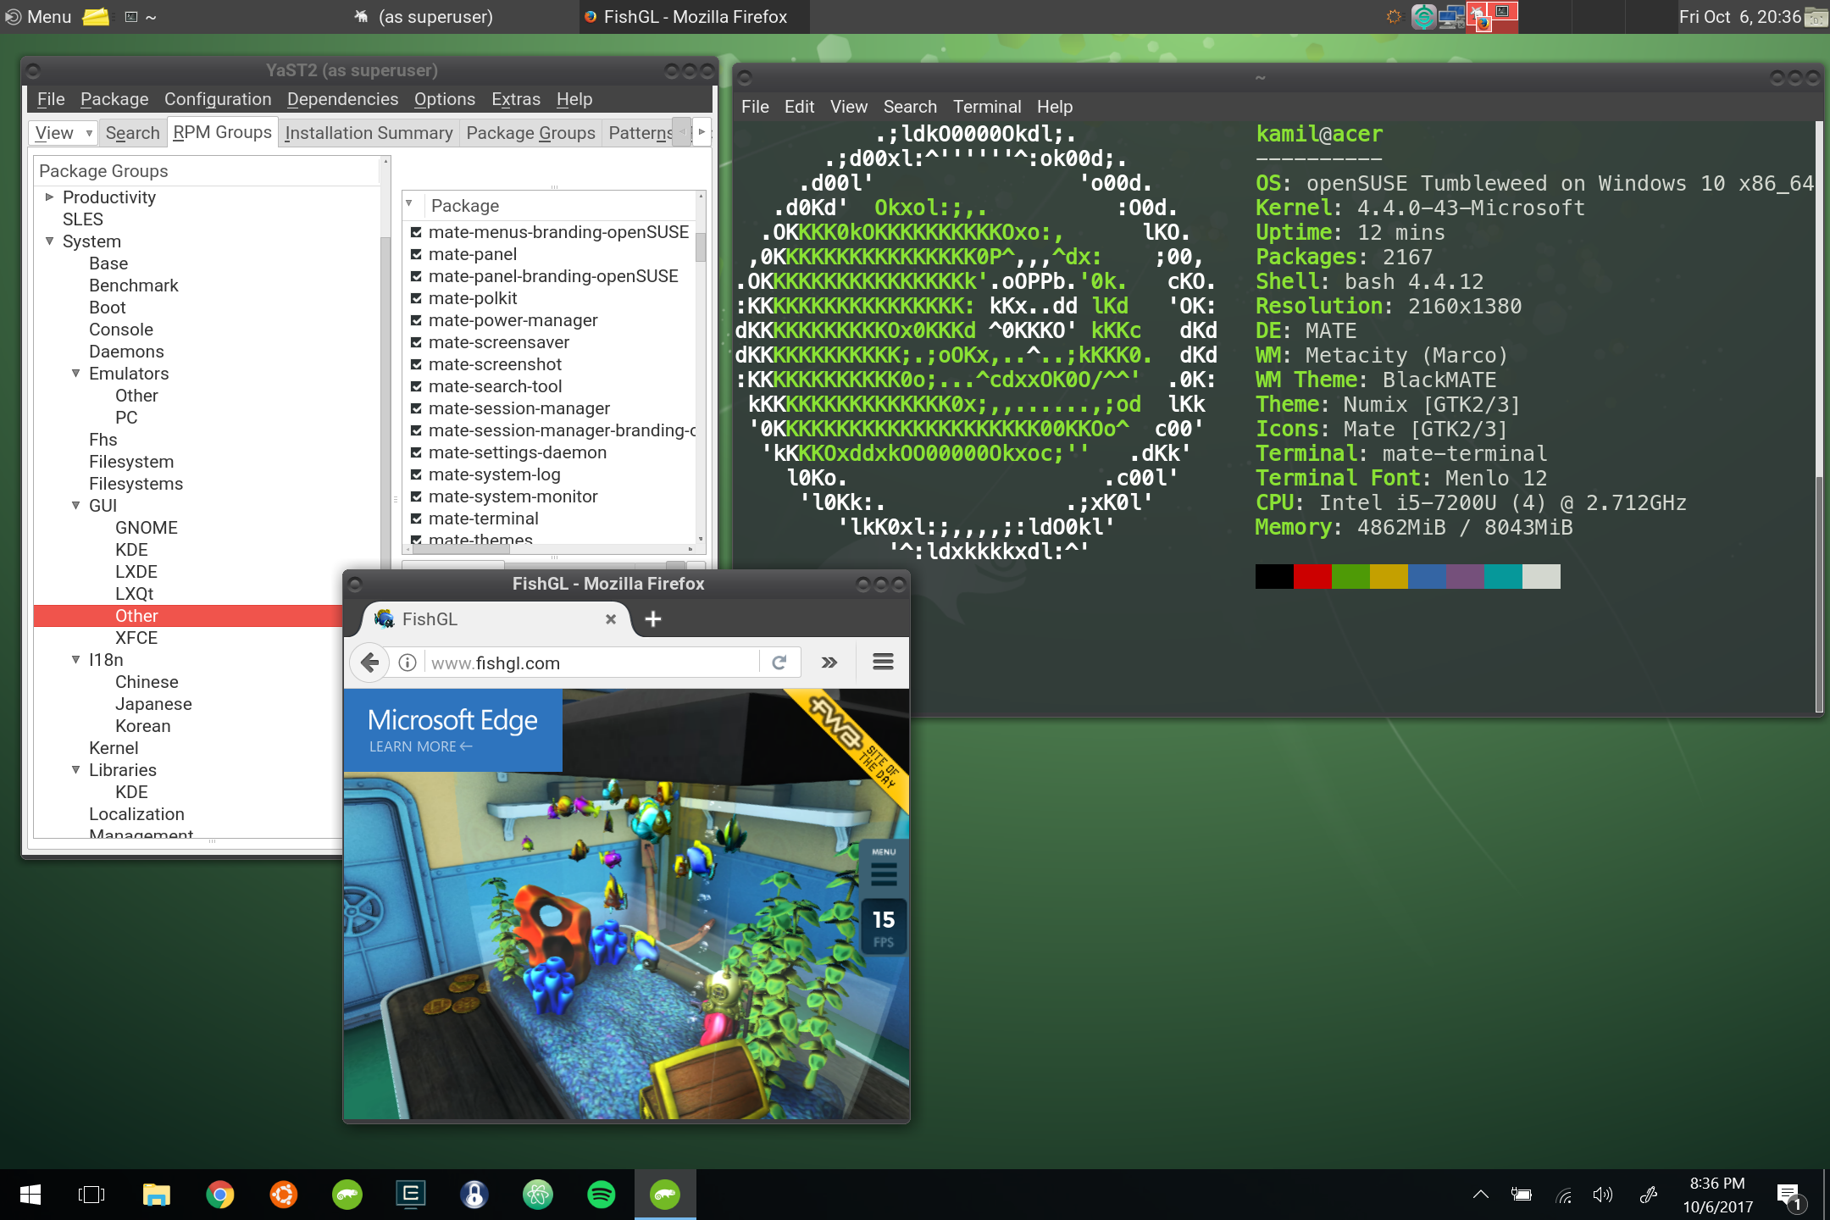Select XFCE under GUI group
Viewport: 1830px width, 1220px height.
coord(136,638)
